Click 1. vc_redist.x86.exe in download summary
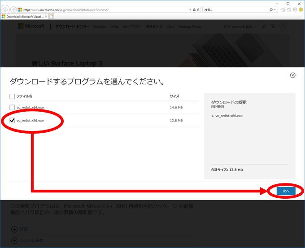This screenshot has height=248, width=305. coord(227,116)
